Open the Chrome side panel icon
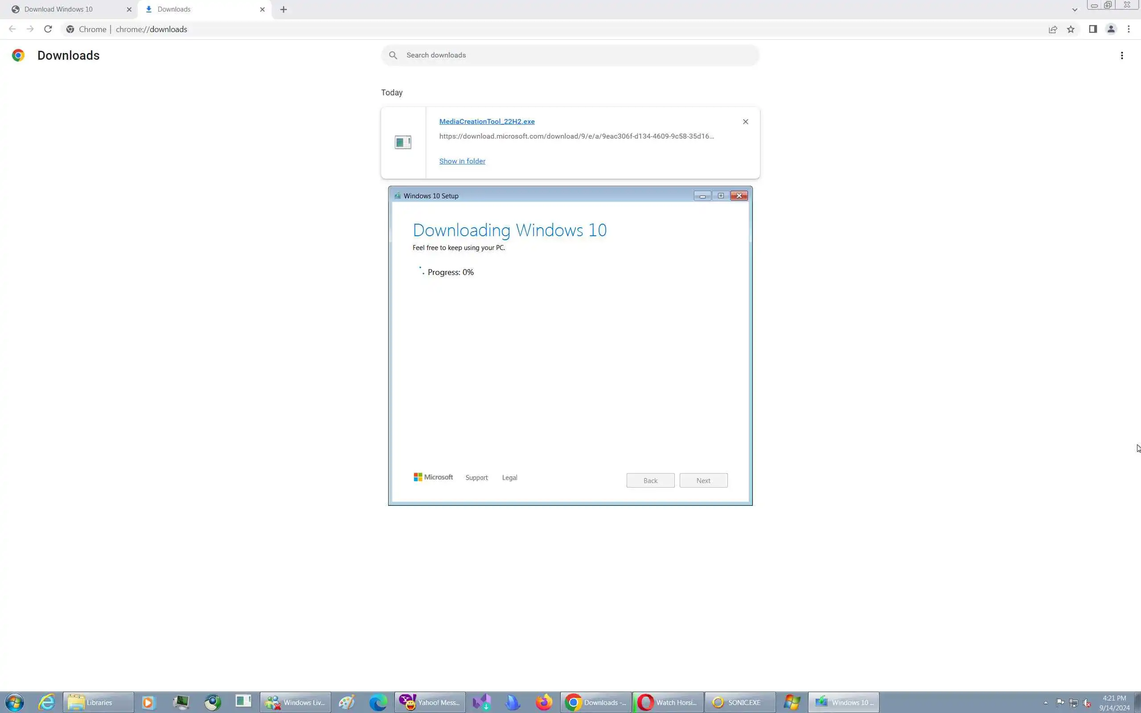The height and width of the screenshot is (713, 1141). pos(1092,29)
